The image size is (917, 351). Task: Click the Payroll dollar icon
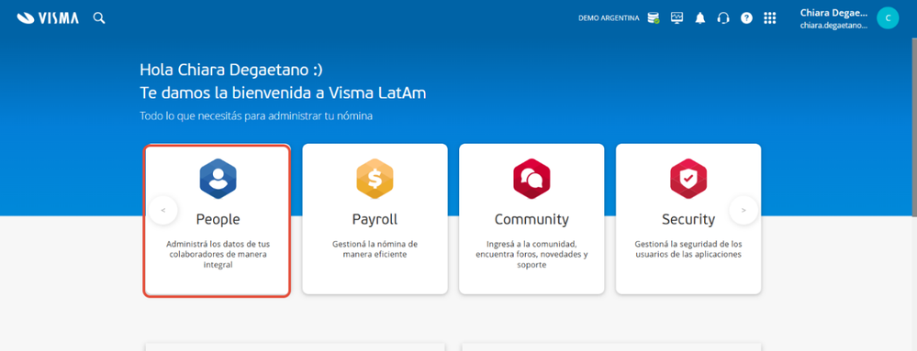point(375,179)
